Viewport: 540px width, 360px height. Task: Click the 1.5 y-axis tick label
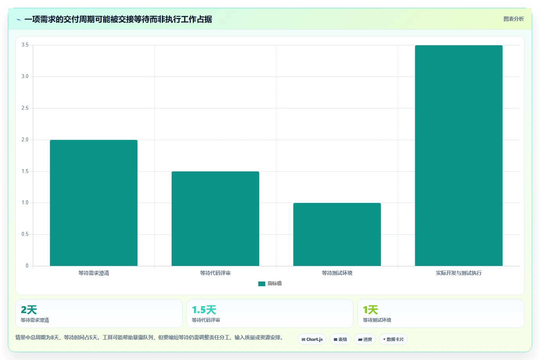coord(25,171)
